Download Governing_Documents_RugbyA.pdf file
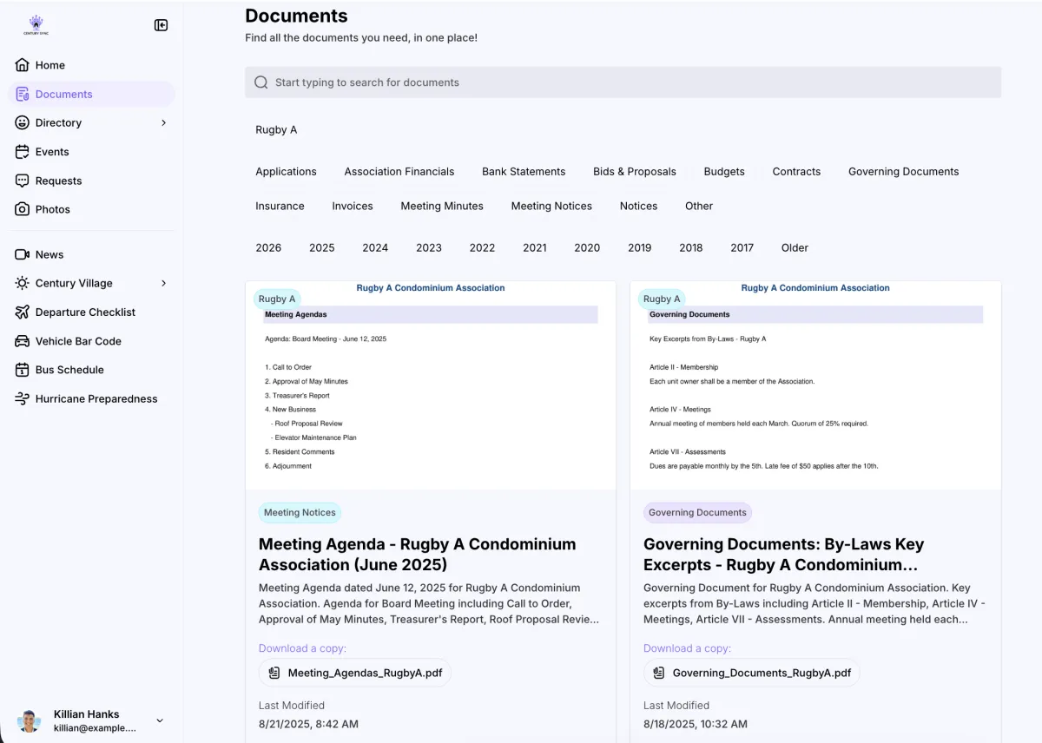 tap(752, 673)
